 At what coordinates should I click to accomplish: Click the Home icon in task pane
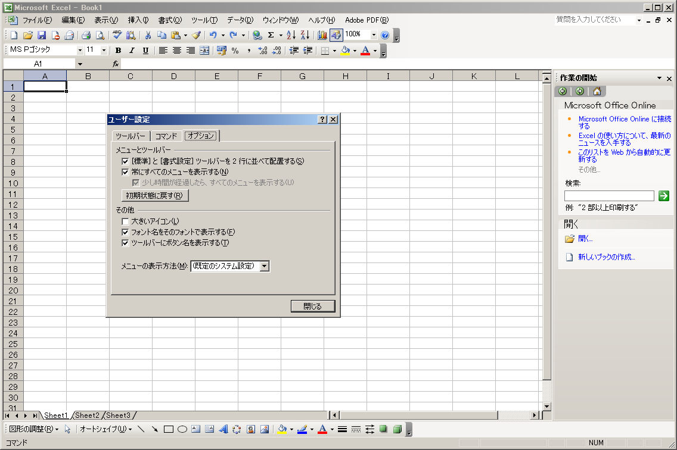pyautogui.click(x=597, y=91)
